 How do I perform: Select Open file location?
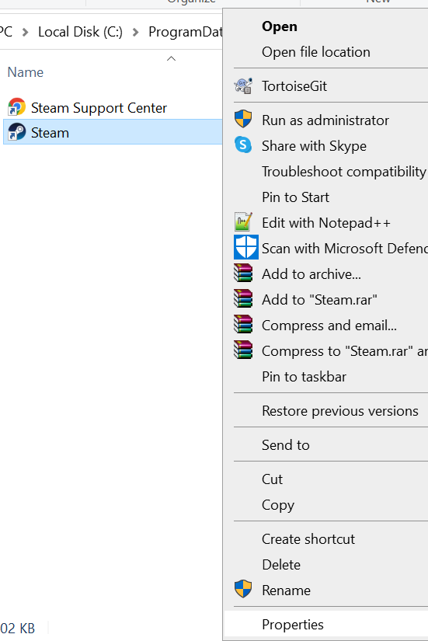pyautogui.click(x=316, y=52)
